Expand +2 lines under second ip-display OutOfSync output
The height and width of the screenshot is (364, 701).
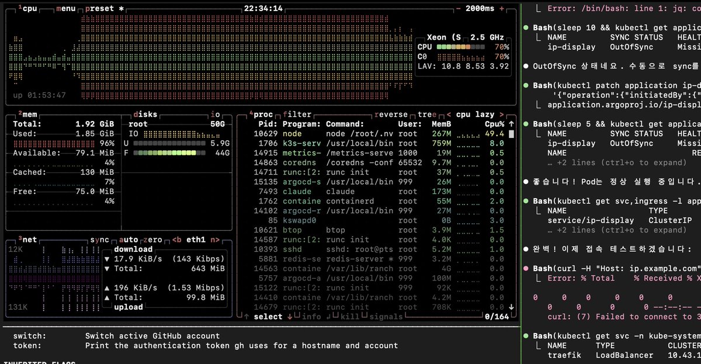point(617,162)
